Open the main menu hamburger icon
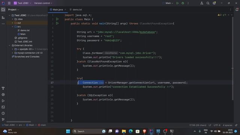Viewport: 240px width, 135px height. pyautogui.click(x=9, y=3)
